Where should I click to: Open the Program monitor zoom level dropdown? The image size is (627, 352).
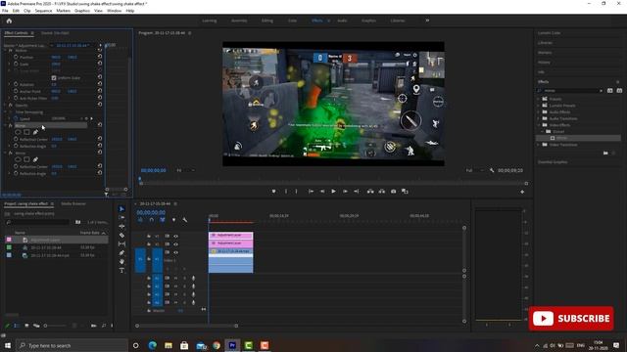pyautogui.click(x=186, y=170)
